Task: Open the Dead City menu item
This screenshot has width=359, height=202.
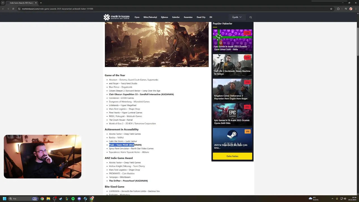Action: [x=201, y=17]
